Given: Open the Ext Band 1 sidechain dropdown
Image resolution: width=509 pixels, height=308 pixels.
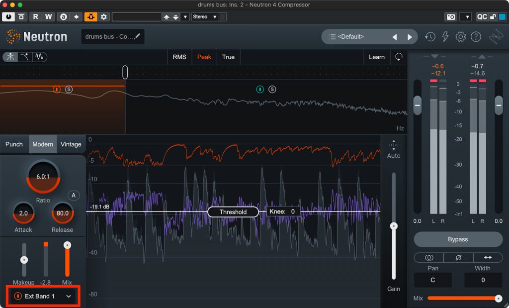Looking at the screenshot, I should 43,296.
